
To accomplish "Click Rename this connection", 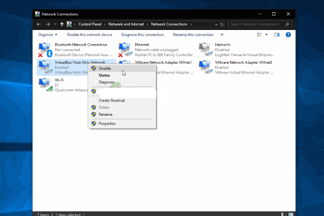I will coord(193,35).
